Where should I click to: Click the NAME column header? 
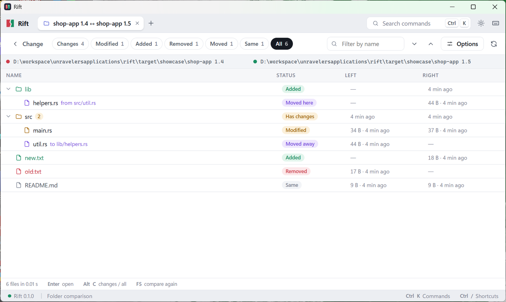tap(14, 75)
